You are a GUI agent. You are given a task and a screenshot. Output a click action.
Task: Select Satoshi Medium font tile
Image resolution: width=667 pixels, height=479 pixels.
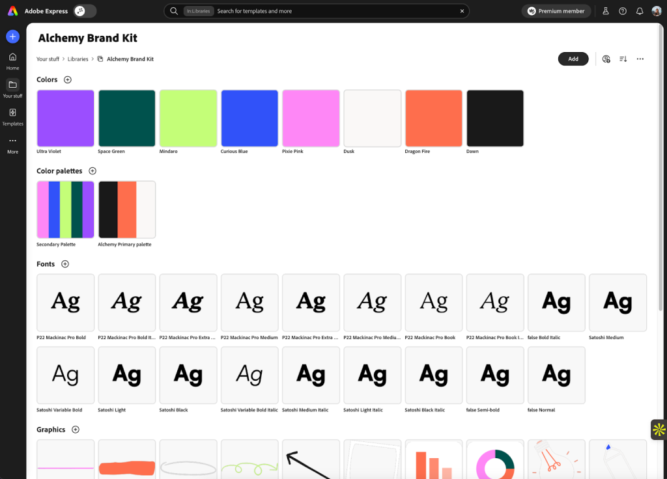coord(617,303)
